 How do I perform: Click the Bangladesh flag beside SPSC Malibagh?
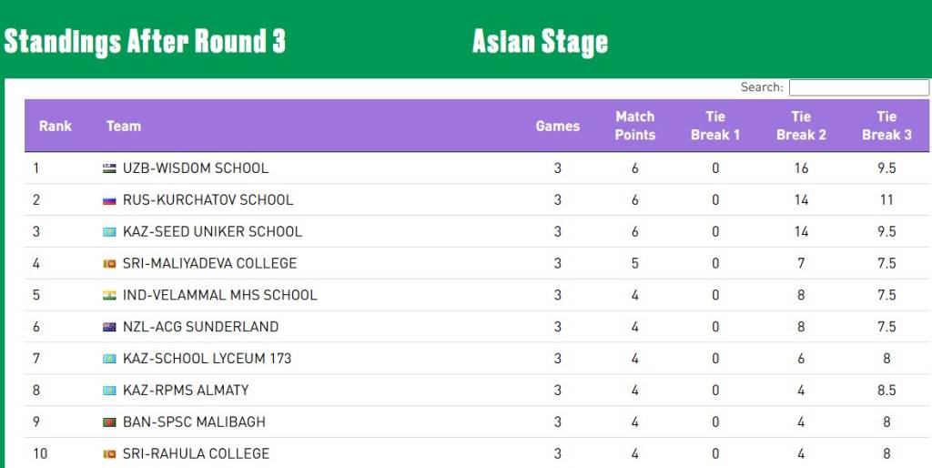[109, 422]
